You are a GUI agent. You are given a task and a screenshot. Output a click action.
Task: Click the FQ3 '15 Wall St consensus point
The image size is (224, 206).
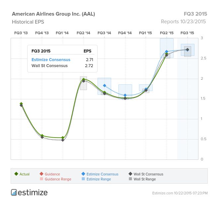point(187,50)
